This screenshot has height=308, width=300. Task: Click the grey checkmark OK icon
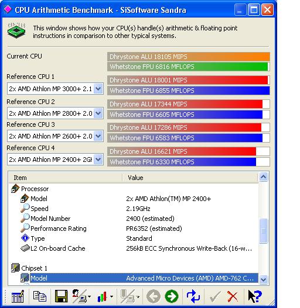(x=215, y=297)
